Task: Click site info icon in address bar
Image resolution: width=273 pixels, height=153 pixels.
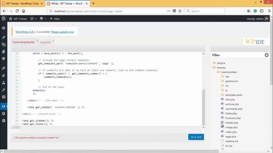Action: coord(51,11)
